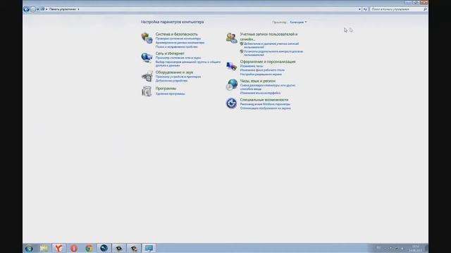Click the Forward navigation arrow
This screenshot has height=253, width=451.
pos(33,9)
